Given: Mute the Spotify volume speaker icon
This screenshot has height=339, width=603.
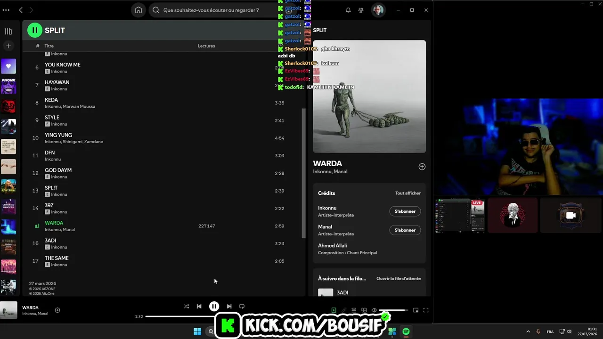Looking at the screenshot, I should [374, 310].
